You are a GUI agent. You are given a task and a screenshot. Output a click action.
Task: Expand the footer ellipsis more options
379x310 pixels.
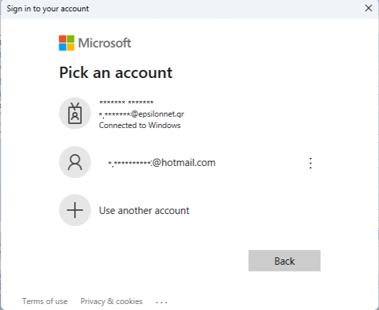(161, 302)
